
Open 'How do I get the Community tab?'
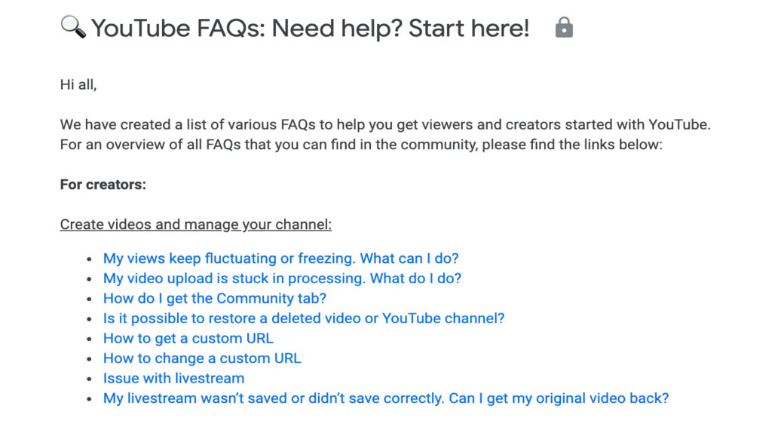tap(214, 298)
